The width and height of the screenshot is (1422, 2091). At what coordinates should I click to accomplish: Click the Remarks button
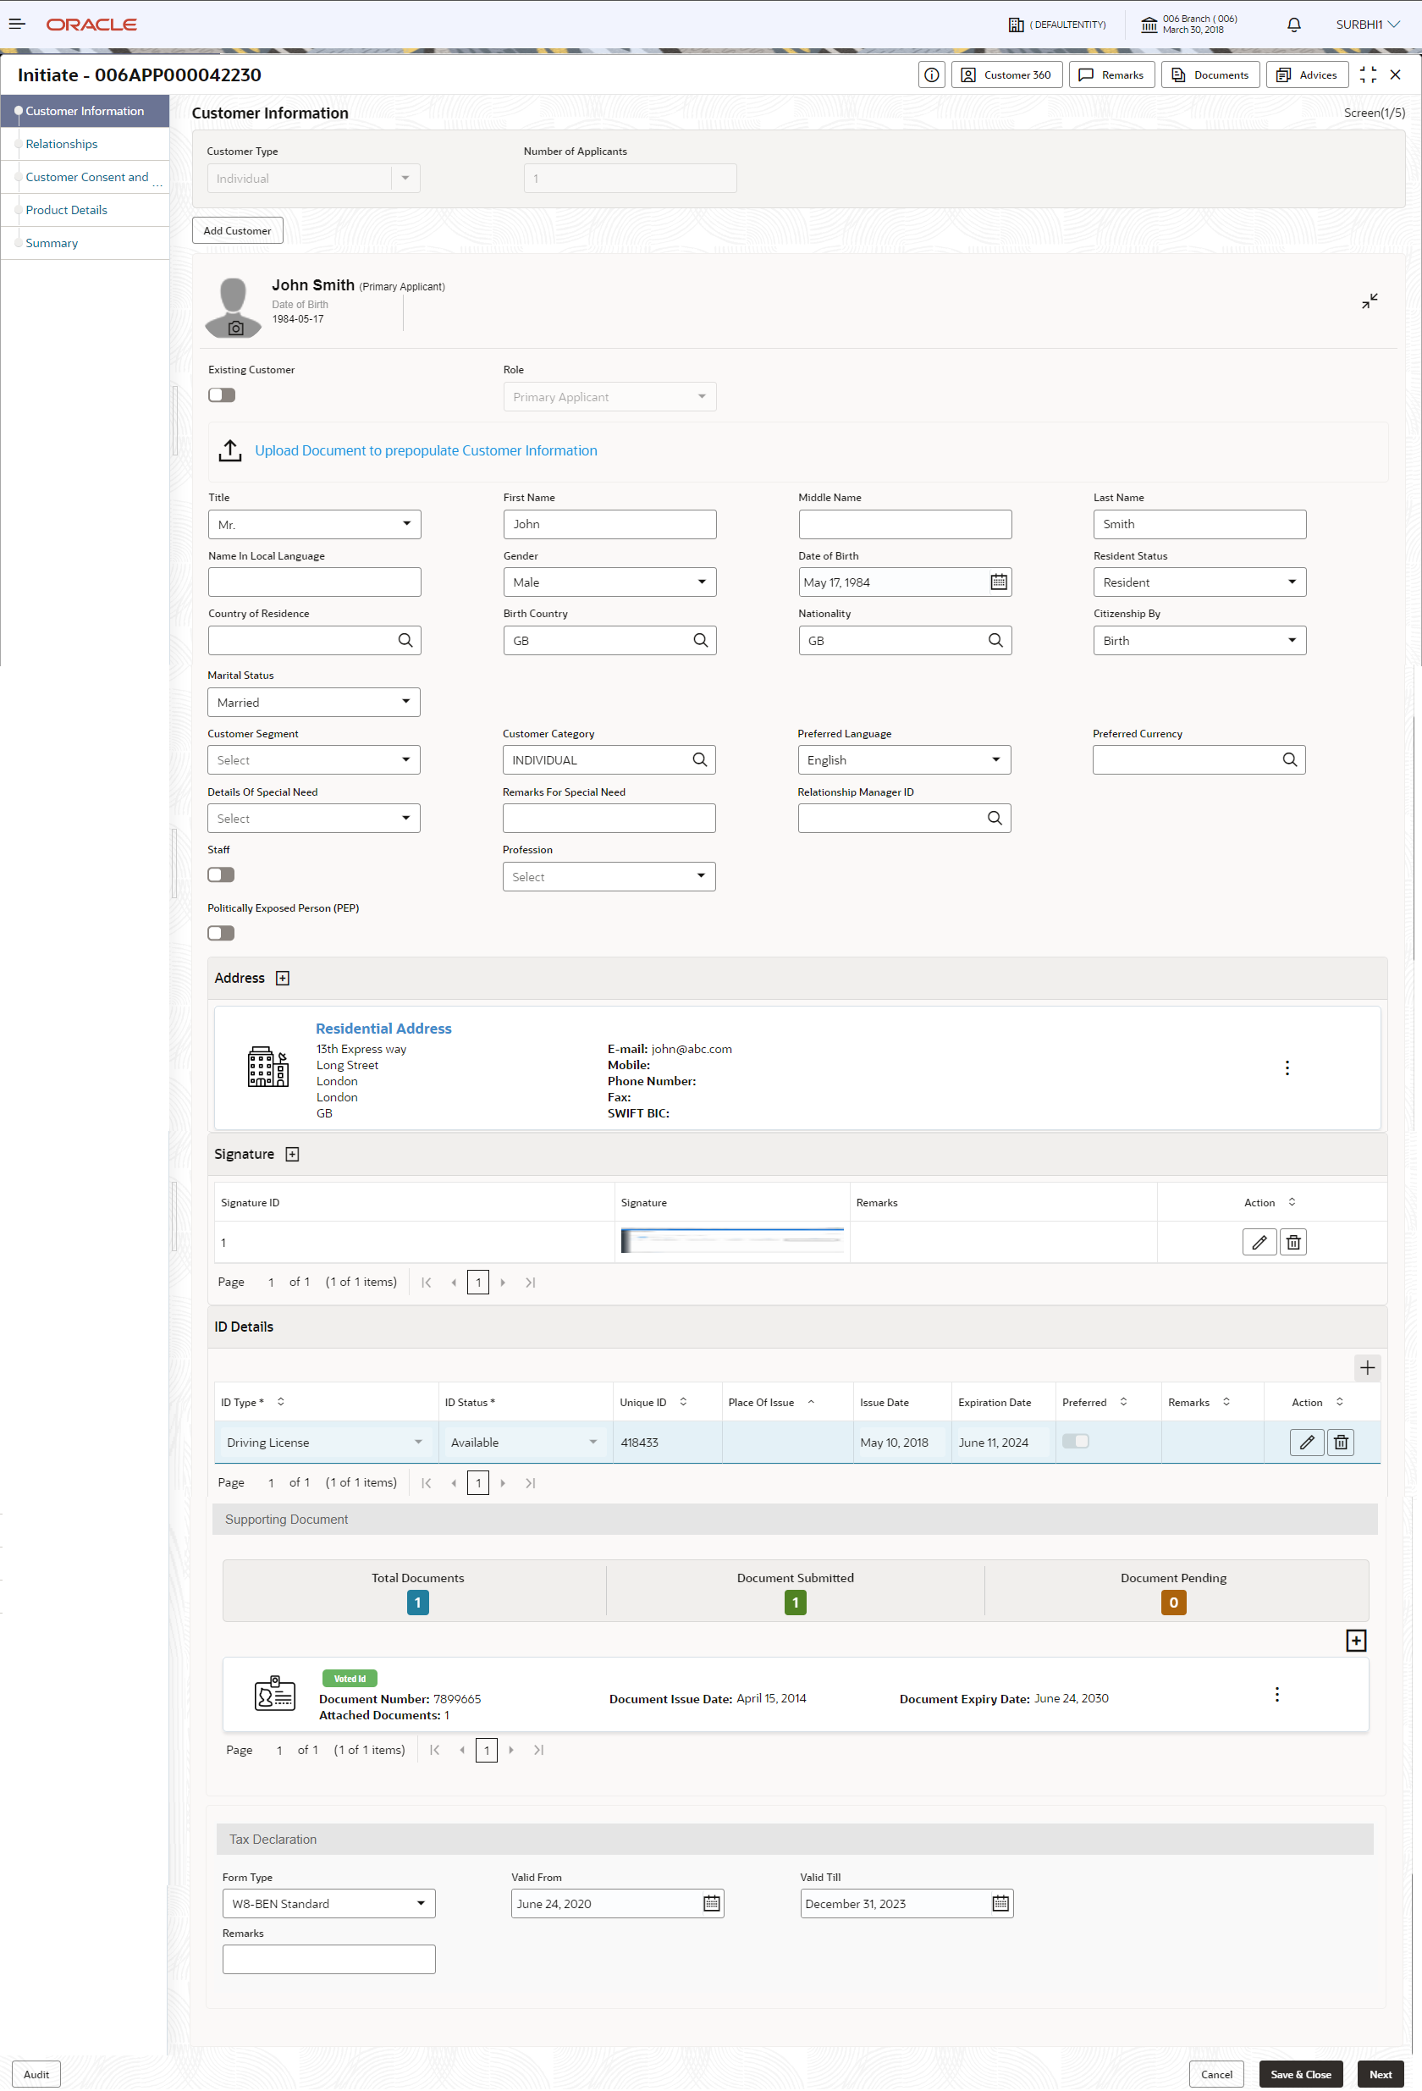pos(1111,74)
